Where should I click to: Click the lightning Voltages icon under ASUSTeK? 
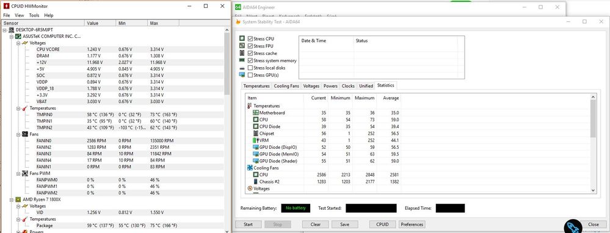tap(24, 43)
